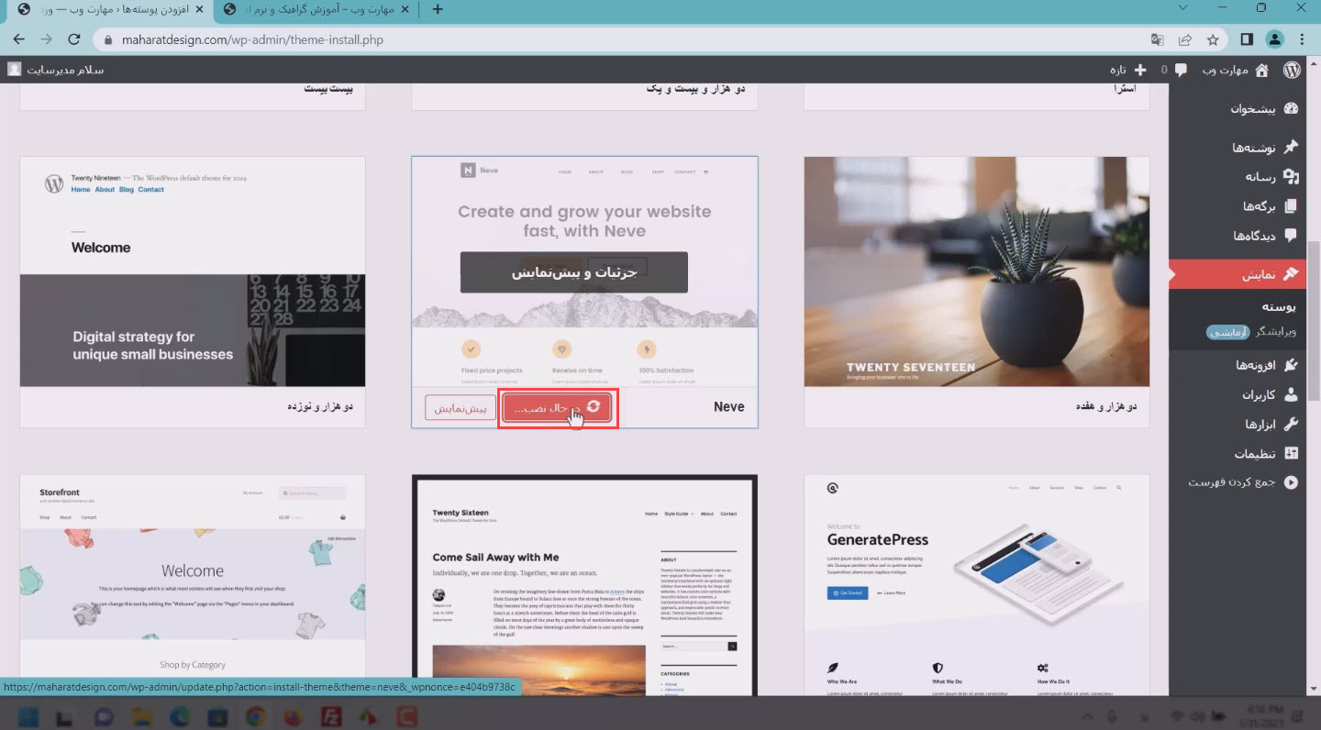Open ویرایشگر editor beta submenu item
This screenshot has width=1321, height=730.
1251,332
